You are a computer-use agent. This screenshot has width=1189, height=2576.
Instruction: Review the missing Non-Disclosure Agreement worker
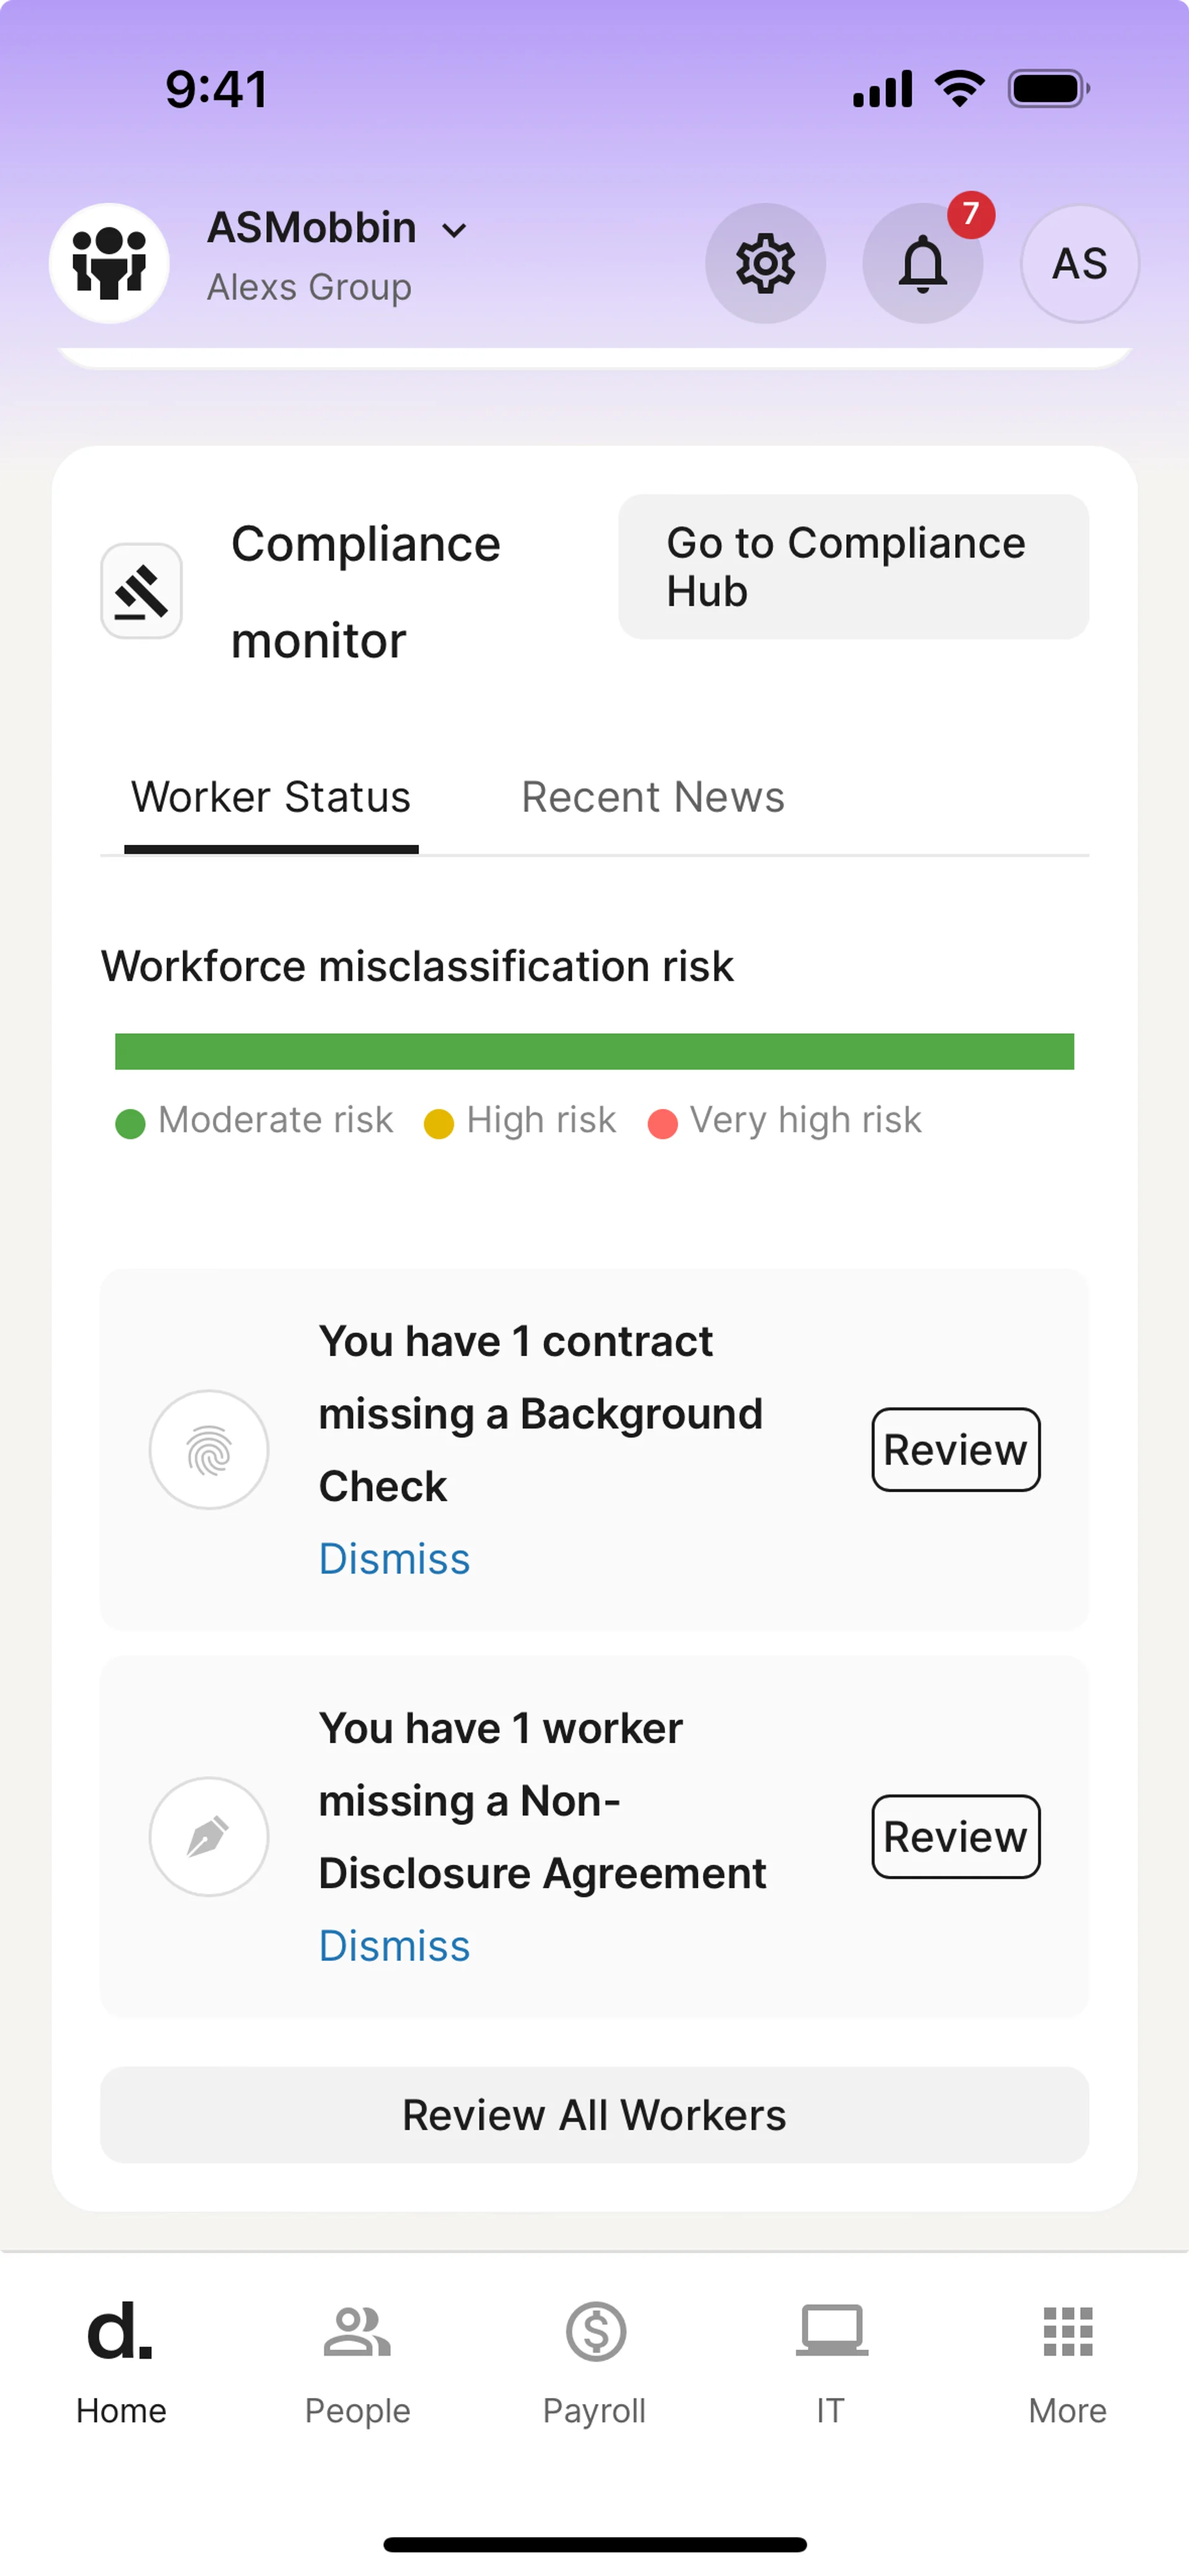tap(955, 1836)
